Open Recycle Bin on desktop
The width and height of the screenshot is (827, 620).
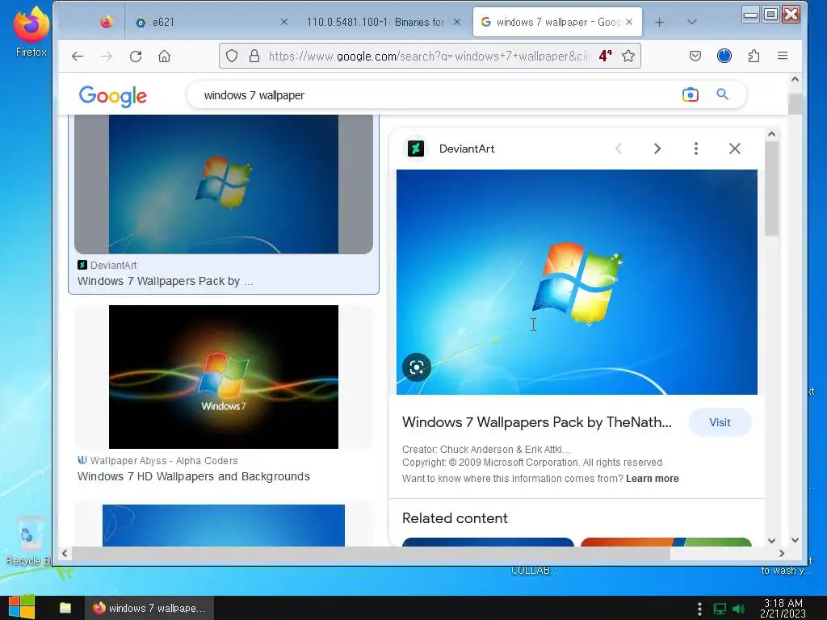click(x=27, y=540)
